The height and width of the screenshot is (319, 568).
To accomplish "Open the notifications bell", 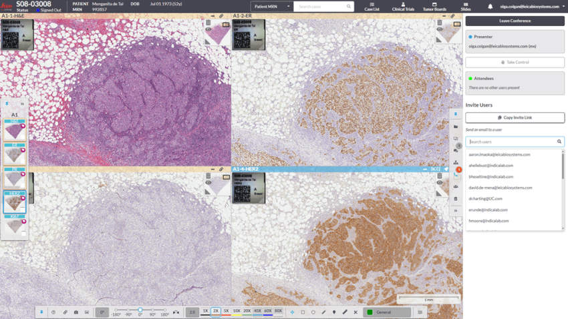I will [x=490, y=7].
